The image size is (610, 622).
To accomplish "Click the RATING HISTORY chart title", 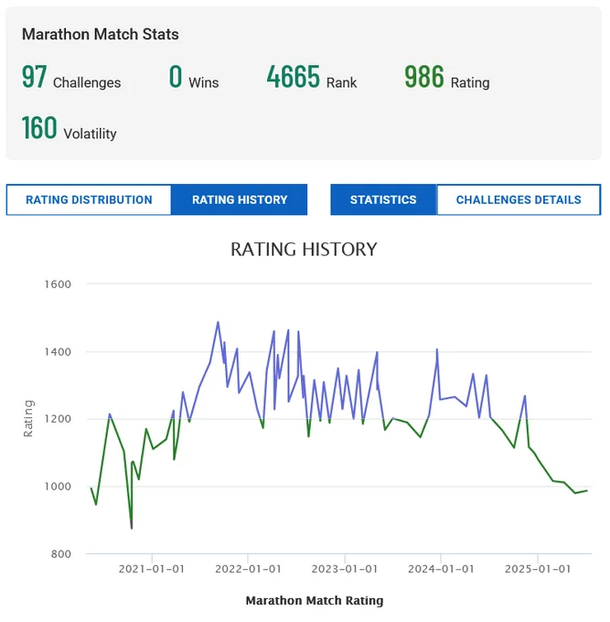I will (304, 250).
